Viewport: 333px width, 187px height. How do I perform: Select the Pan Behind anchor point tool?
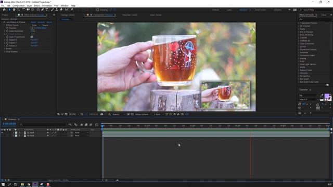tap(33, 10)
